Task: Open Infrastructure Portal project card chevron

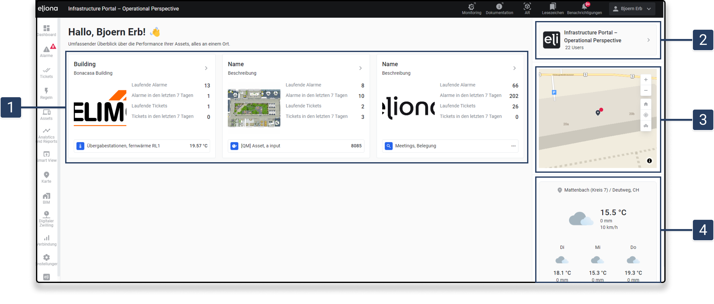Action: pyautogui.click(x=648, y=40)
